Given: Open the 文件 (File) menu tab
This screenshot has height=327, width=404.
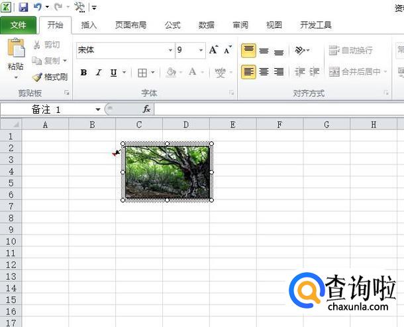Looking at the screenshot, I should [19, 25].
